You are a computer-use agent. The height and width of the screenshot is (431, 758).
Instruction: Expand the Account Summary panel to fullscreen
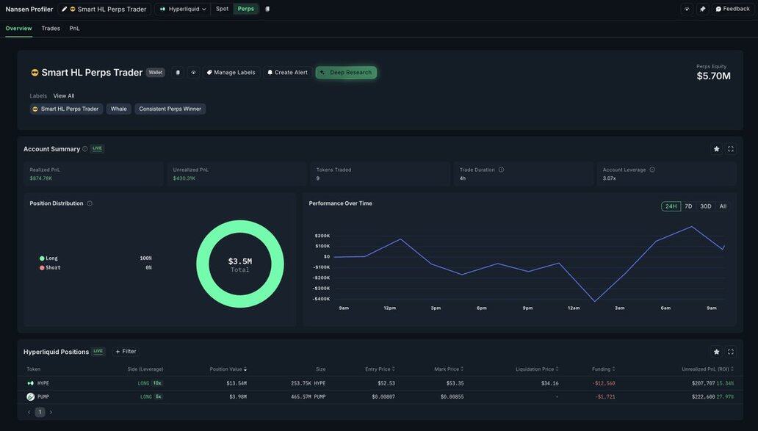point(730,149)
